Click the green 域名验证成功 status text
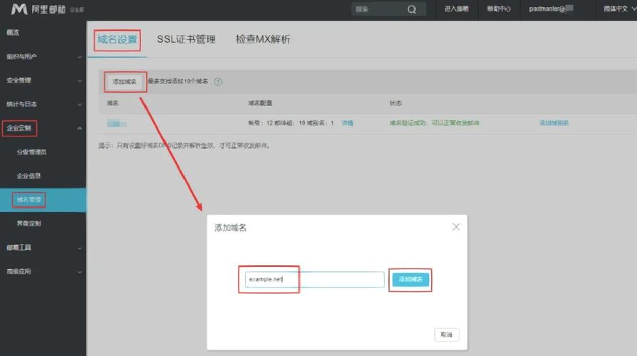 click(x=434, y=123)
